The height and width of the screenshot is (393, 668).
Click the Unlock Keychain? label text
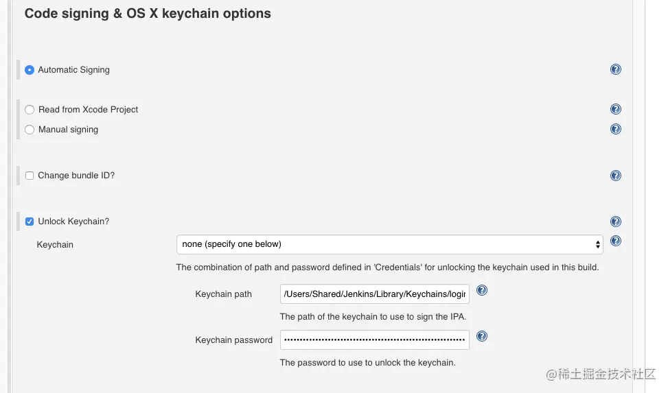[x=73, y=222]
